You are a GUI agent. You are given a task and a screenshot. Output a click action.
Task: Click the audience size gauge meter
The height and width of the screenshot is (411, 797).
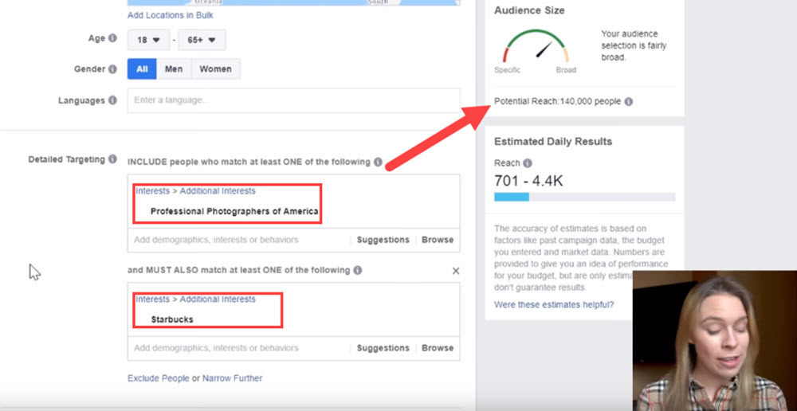536,47
